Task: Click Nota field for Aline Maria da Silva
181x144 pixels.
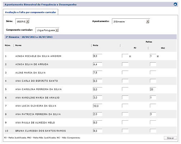Action: tap(98, 73)
